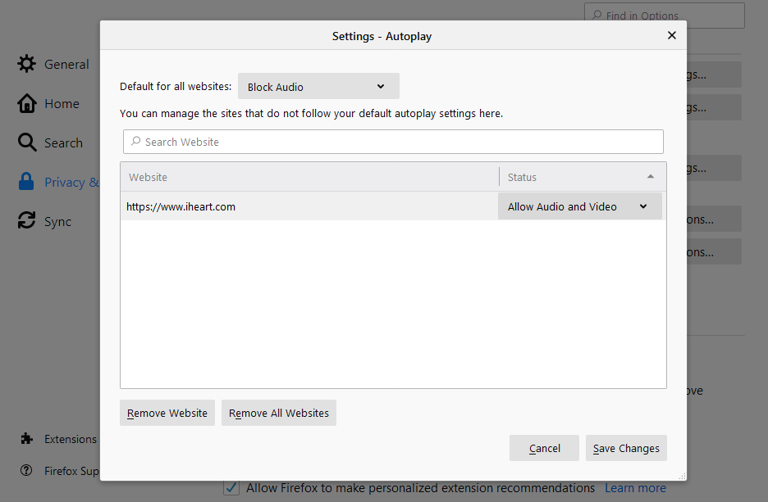Open Default for all websites dropdown

318,87
